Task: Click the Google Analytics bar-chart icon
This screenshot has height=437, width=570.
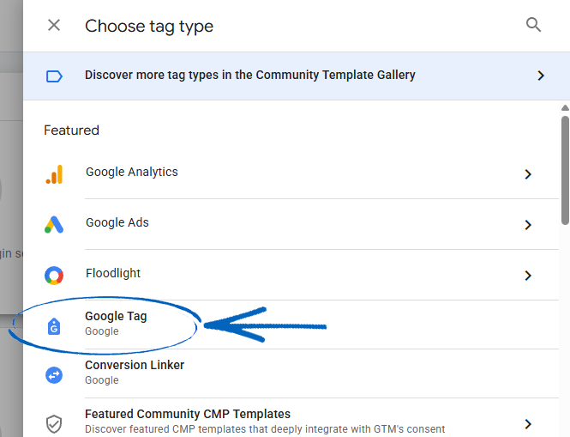Action: 54,174
